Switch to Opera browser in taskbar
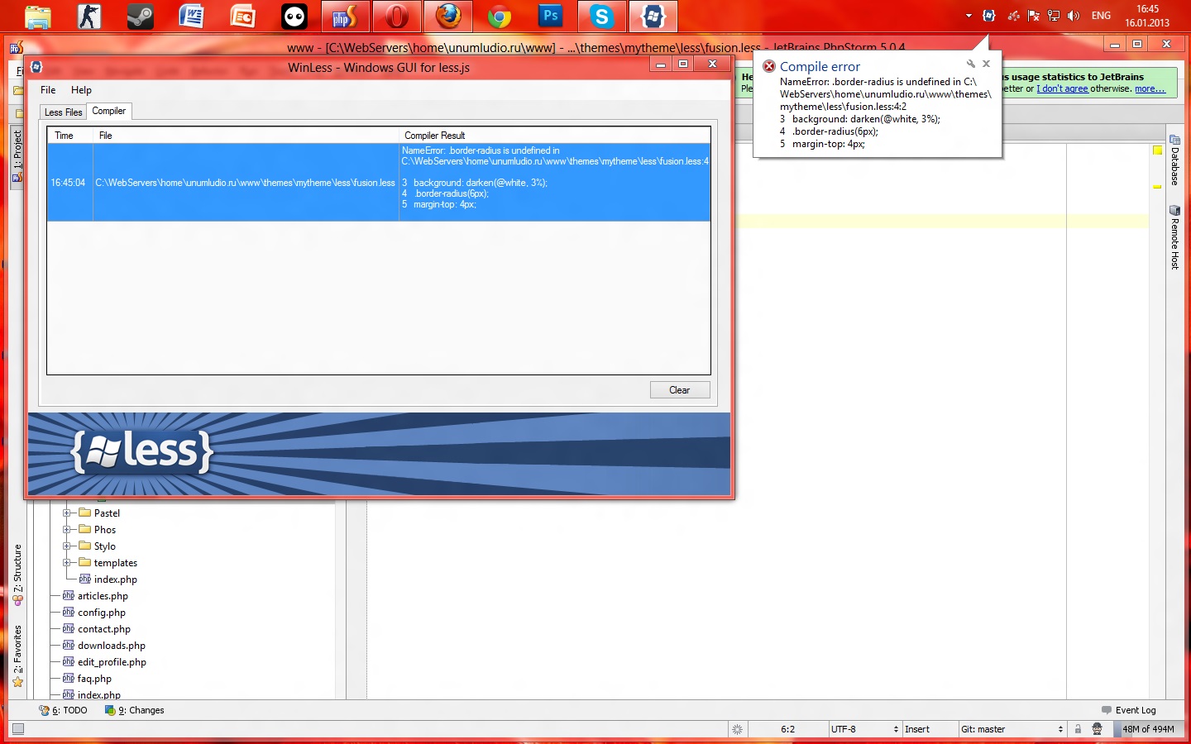 click(397, 17)
